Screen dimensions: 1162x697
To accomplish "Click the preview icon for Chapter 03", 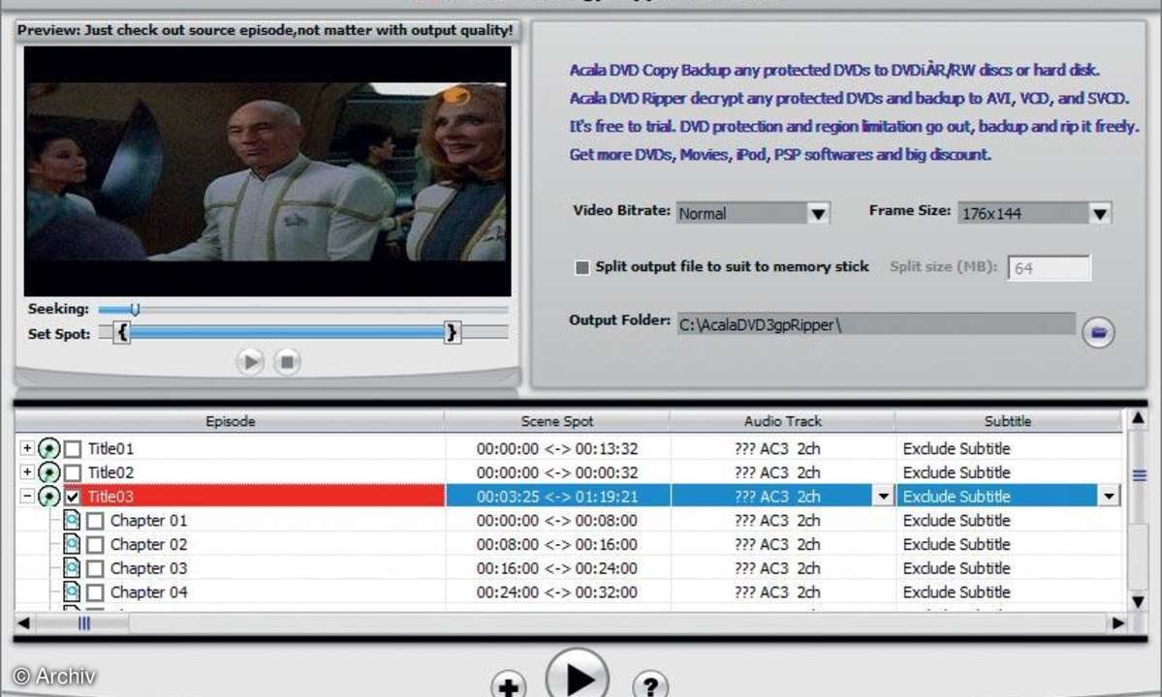I will tap(71, 568).
